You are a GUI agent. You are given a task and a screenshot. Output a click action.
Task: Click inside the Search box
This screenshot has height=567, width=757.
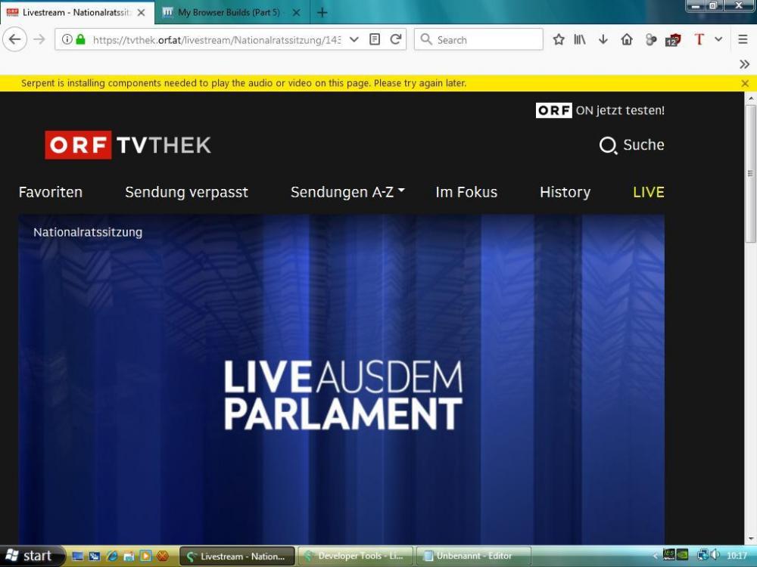pos(478,39)
